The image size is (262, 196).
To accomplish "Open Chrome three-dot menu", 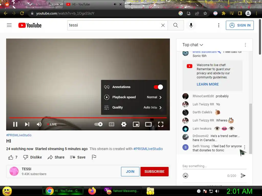I will [256, 13].
